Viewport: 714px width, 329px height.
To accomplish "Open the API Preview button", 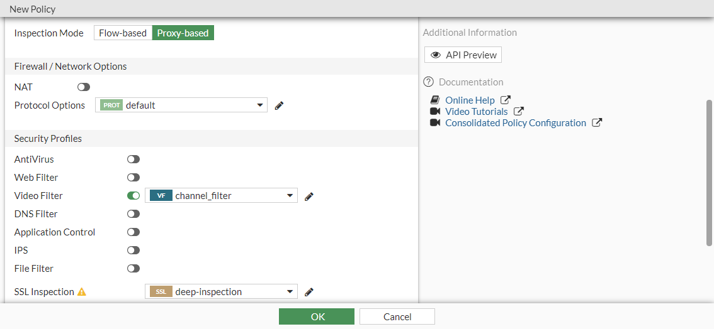I will [x=463, y=55].
